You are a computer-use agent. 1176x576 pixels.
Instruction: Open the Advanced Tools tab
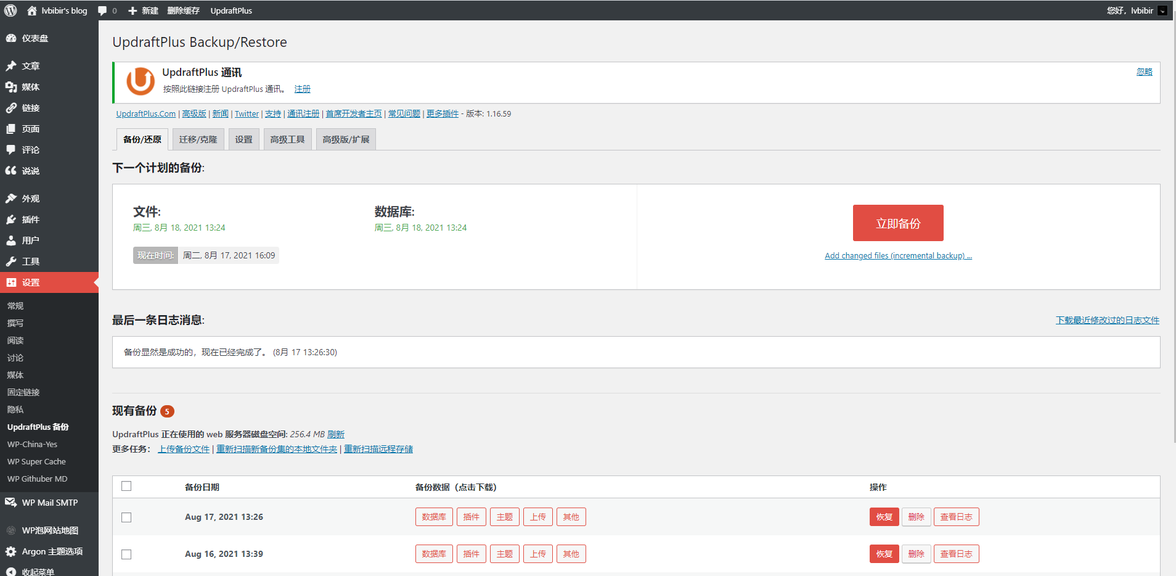coord(287,139)
